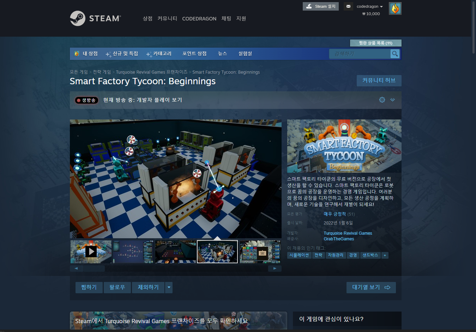Click the 찜하기 wishlist button

coord(89,287)
